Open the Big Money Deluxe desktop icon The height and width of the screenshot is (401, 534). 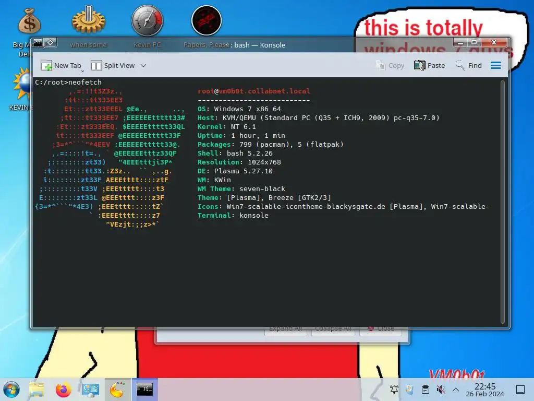pyautogui.click(x=29, y=21)
